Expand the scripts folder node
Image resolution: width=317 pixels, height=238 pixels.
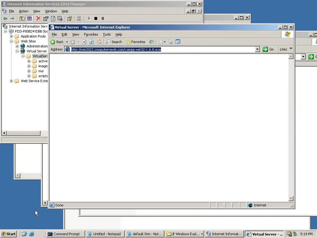tap(29, 76)
